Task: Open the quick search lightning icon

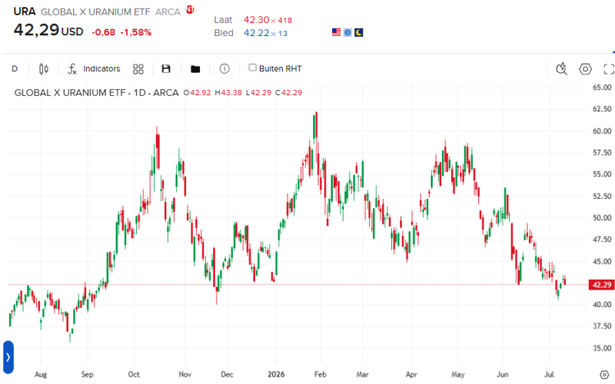Action: tap(561, 69)
